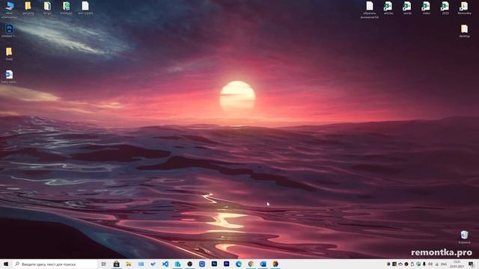Open the black circular app on taskbar
This screenshot has height=269, width=479.
coord(189,264)
